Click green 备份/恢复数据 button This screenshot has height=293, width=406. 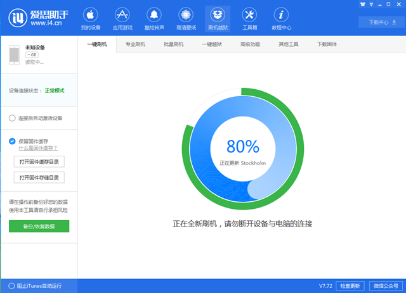pyautogui.click(x=39, y=226)
